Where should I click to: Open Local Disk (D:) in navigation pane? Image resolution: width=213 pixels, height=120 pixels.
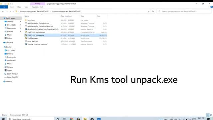tap(12, 77)
